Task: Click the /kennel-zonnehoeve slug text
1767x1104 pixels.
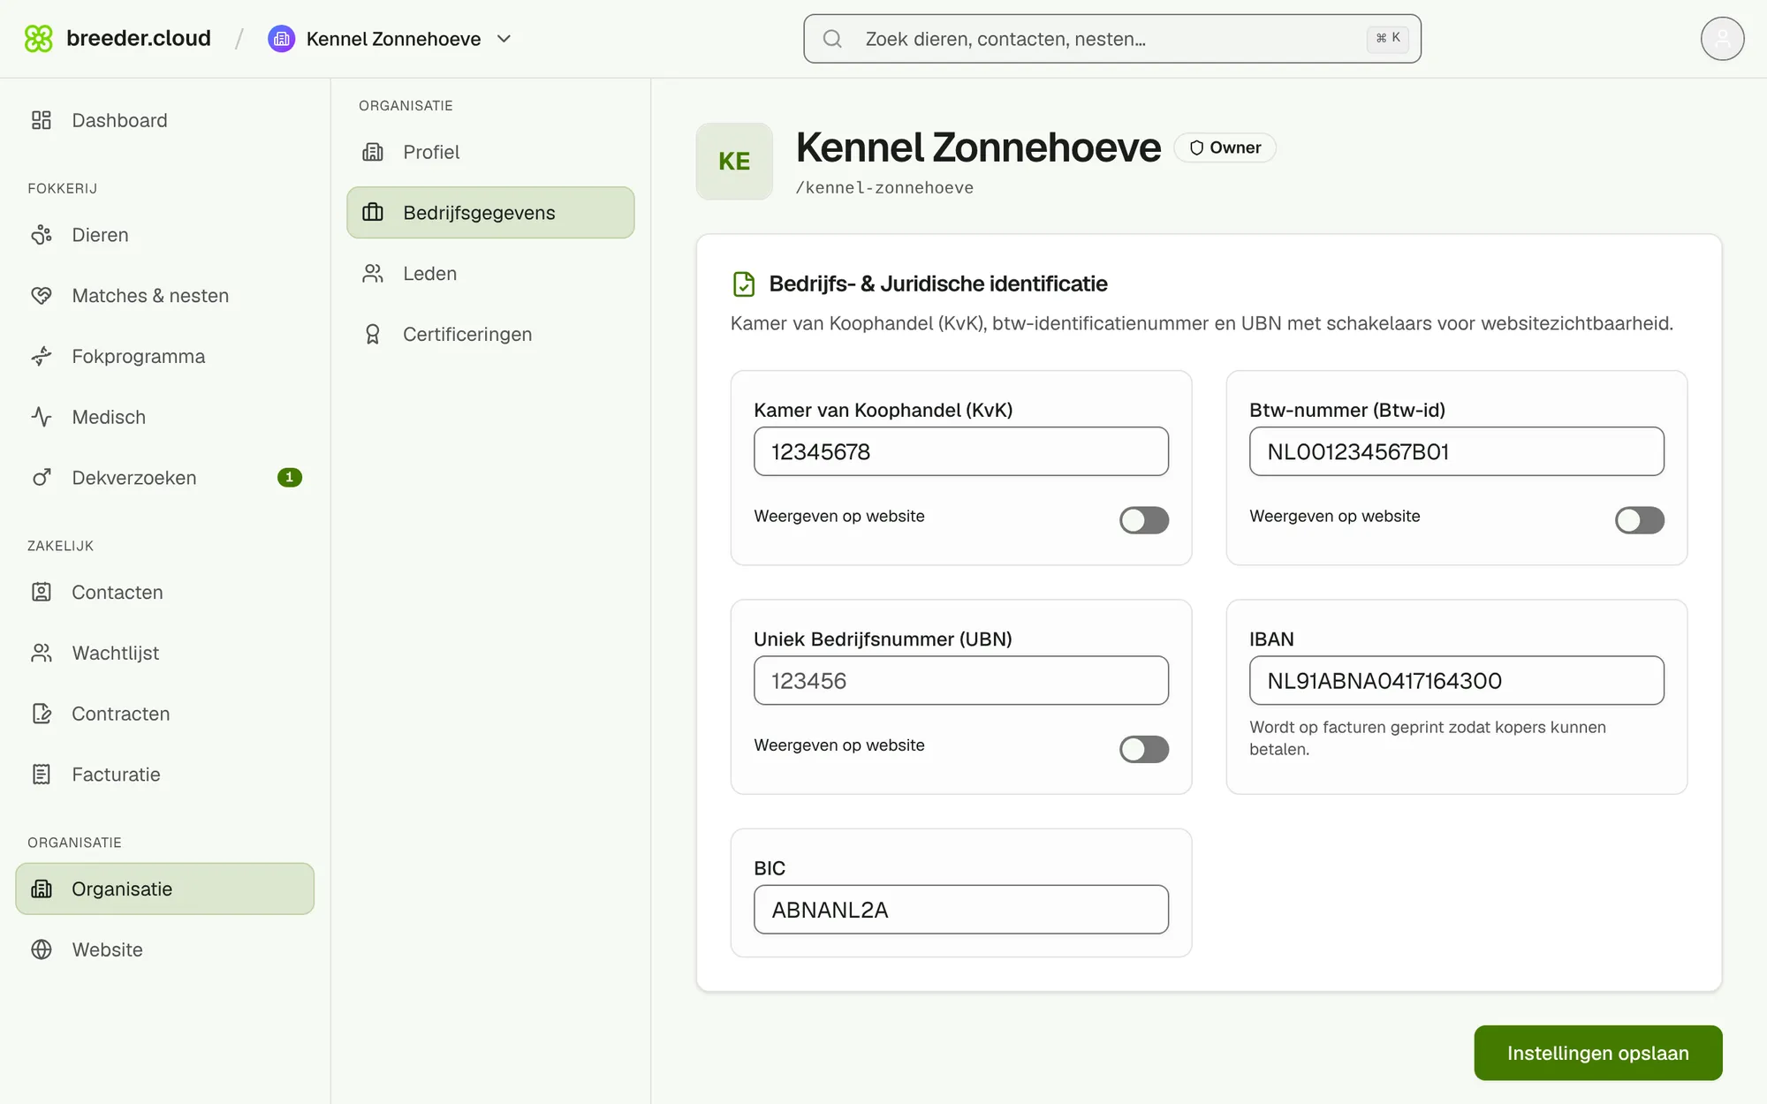Action: click(x=884, y=187)
